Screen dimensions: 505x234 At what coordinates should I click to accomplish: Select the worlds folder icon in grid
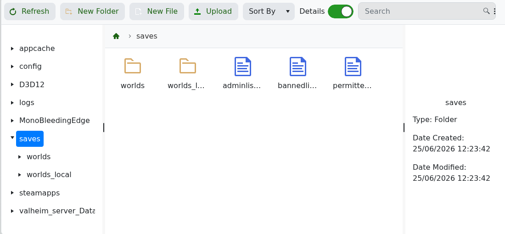(x=133, y=67)
